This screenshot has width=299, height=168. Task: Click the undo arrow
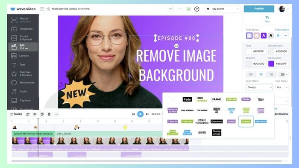tap(171, 9)
